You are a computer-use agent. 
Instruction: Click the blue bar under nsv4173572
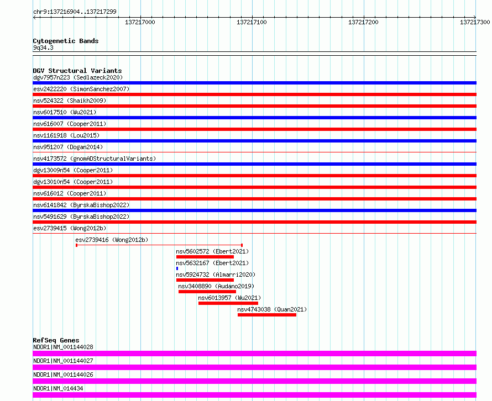point(254,164)
